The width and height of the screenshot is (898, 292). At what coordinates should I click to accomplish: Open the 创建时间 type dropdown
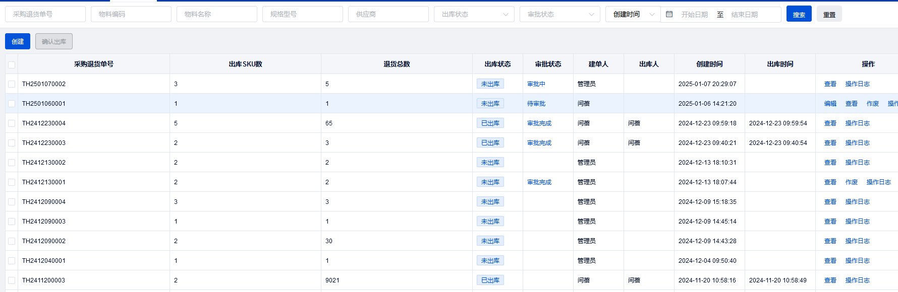(633, 15)
